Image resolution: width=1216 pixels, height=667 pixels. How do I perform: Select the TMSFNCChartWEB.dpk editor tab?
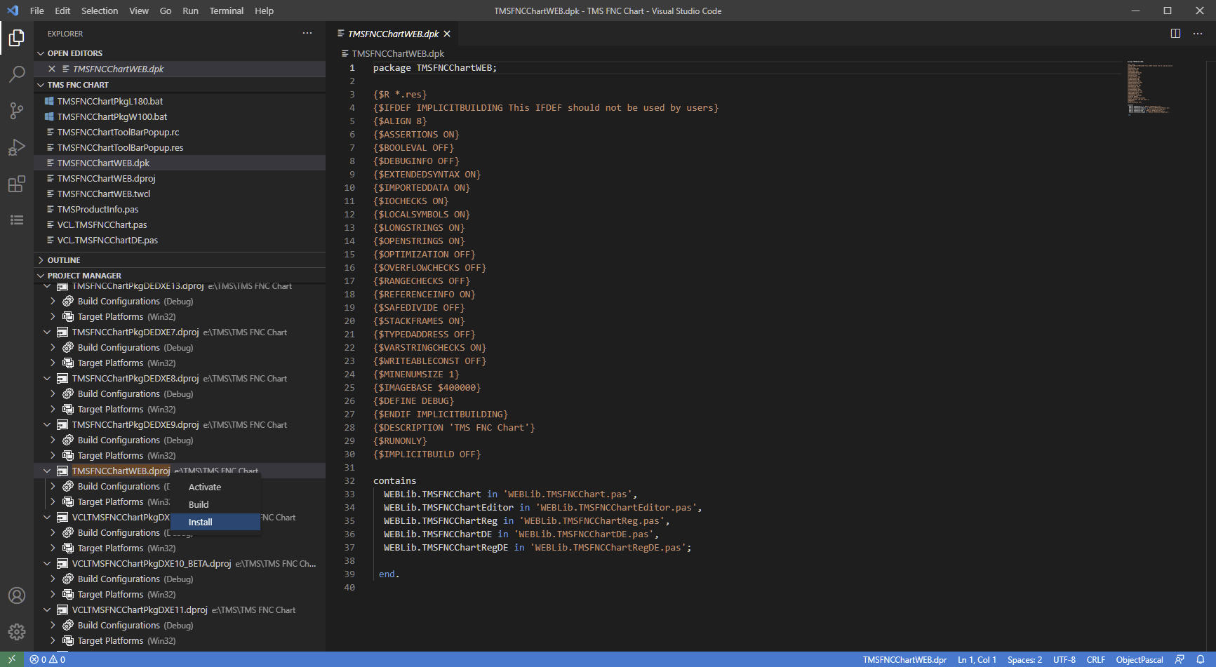coord(393,34)
